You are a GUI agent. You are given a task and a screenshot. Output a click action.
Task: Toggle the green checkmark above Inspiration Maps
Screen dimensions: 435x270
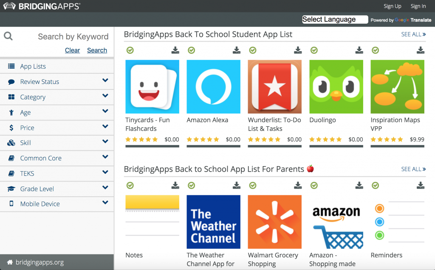(376, 50)
